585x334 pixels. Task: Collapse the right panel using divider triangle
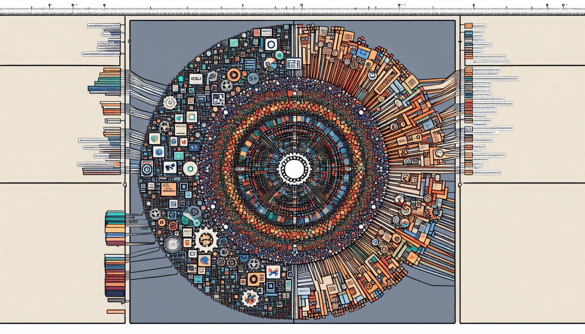(460, 184)
